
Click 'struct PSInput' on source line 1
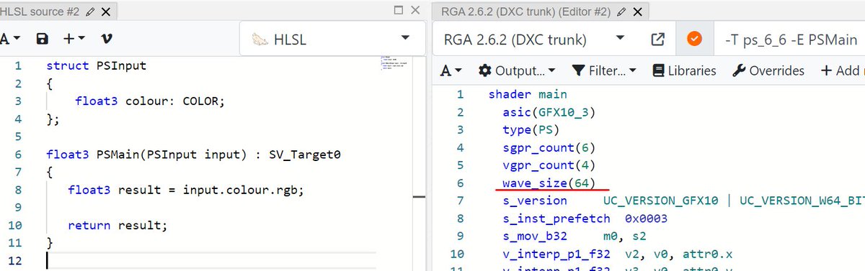(x=96, y=65)
